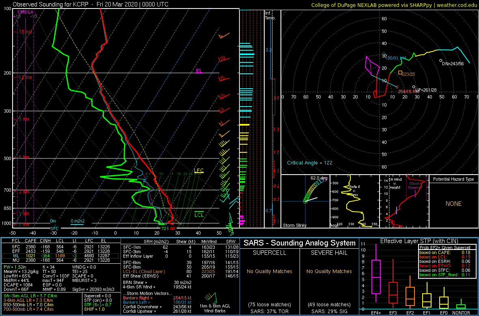Click the Inf. Temp. column label
The width and height of the screenshot is (479, 316).
[x=271, y=16]
